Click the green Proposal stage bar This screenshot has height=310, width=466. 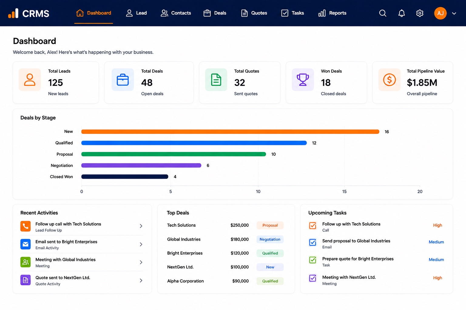[x=174, y=154]
